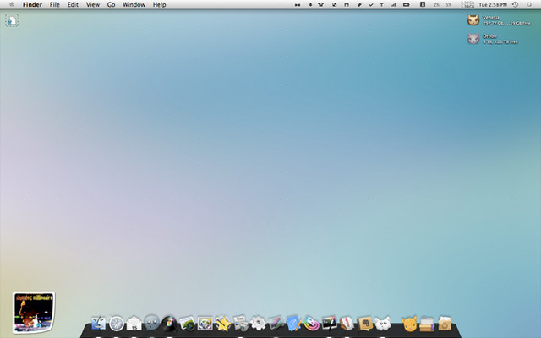Click the signal bars menu bar icon
Viewport: 541px width, 338px height.
pos(393,4)
